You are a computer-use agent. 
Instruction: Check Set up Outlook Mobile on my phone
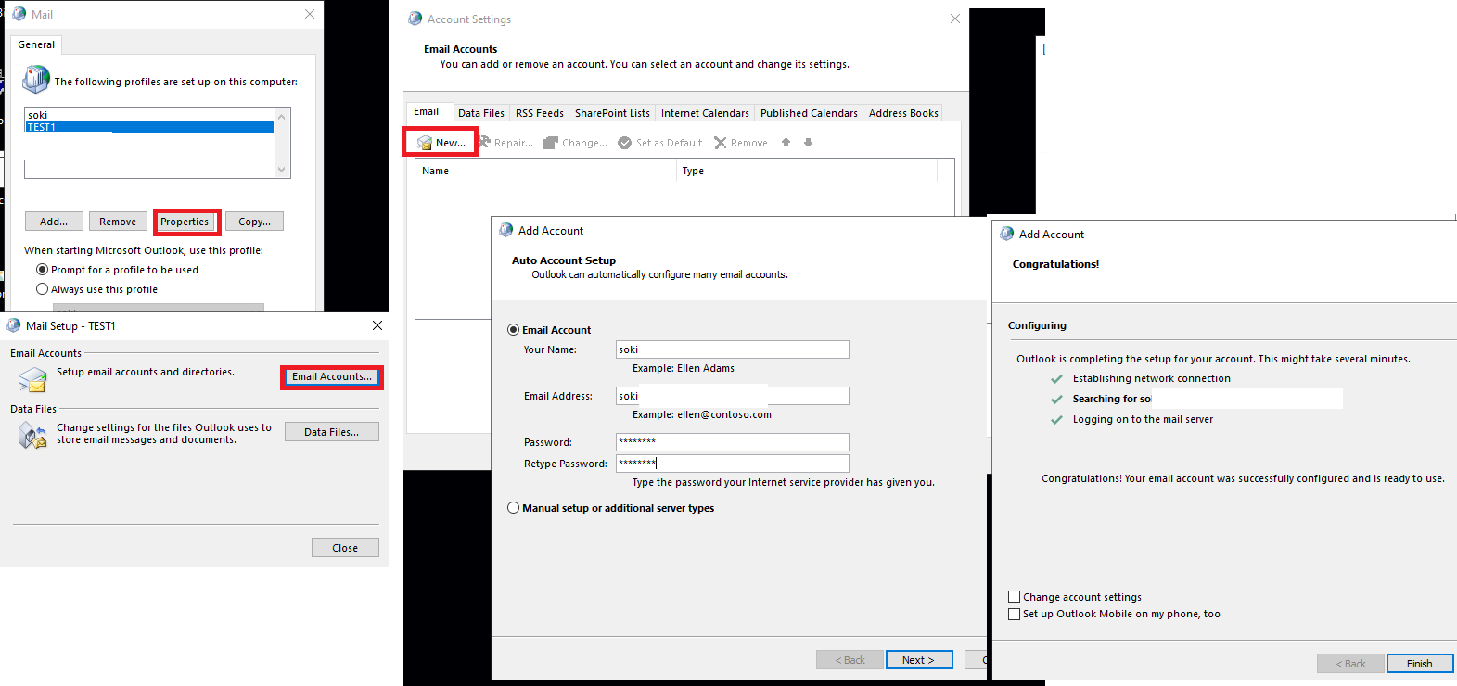tap(1015, 614)
